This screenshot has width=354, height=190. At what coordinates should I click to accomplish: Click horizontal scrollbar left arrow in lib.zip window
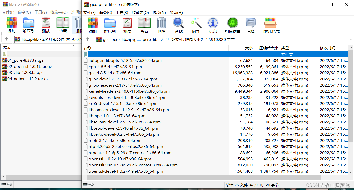click(3, 177)
